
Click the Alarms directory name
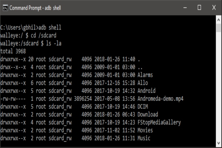(145, 75)
